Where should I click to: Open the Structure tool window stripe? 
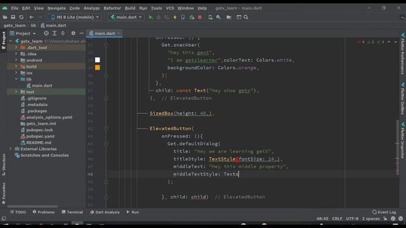4,165
